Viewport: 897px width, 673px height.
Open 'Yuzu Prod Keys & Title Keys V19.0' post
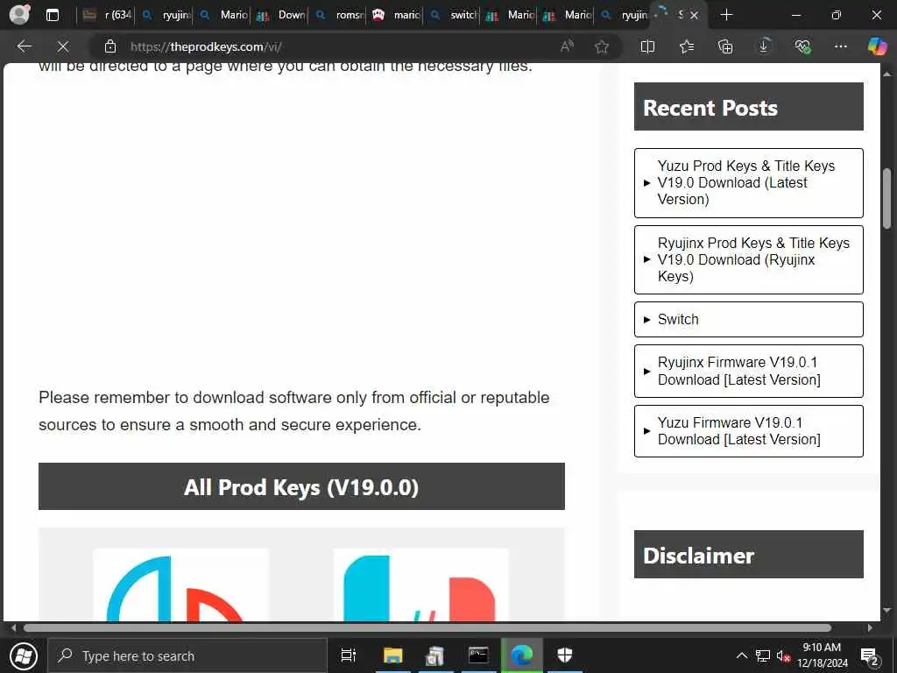click(x=748, y=183)
